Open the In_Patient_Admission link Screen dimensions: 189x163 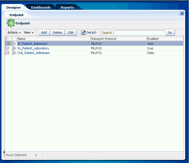point(33,44)
